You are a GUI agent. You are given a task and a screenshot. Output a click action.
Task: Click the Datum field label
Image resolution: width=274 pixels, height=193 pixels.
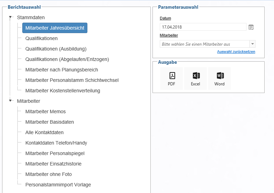pos(165,18)
